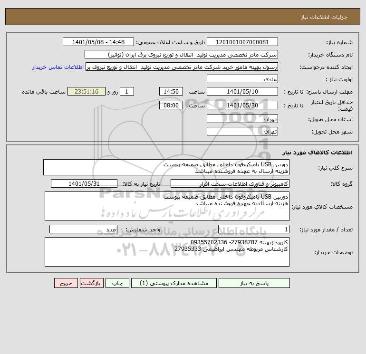The image size is (366, 354).
Task: Click the buyer organization name field
Action: click(181, 54)
